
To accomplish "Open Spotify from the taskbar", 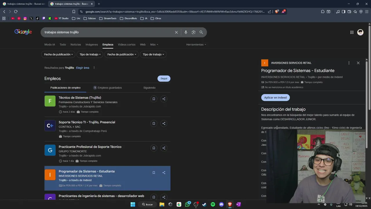I will click(x=213, y=204).
